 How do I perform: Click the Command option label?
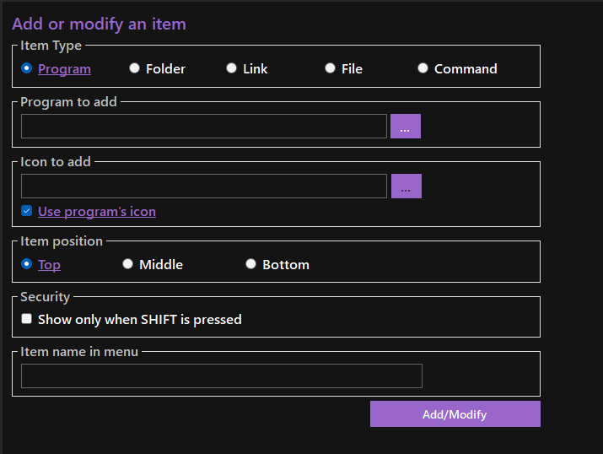pyautogui.click(x=466, y=69)
